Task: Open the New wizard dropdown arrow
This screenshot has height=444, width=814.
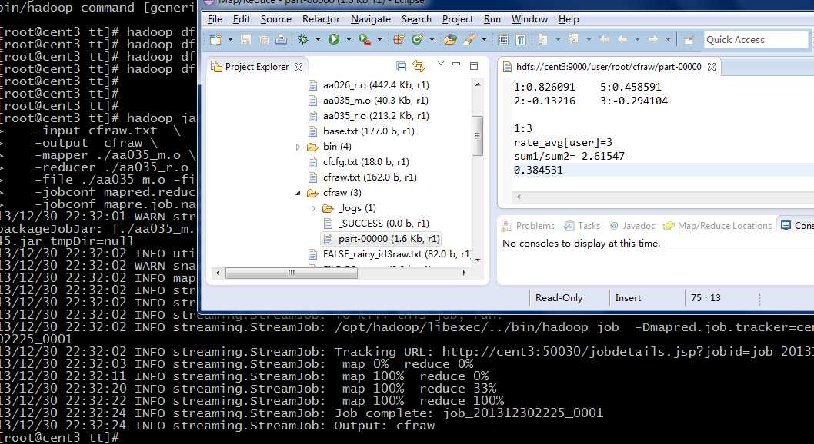Action: pyautogui.click(x=230, y=39)
